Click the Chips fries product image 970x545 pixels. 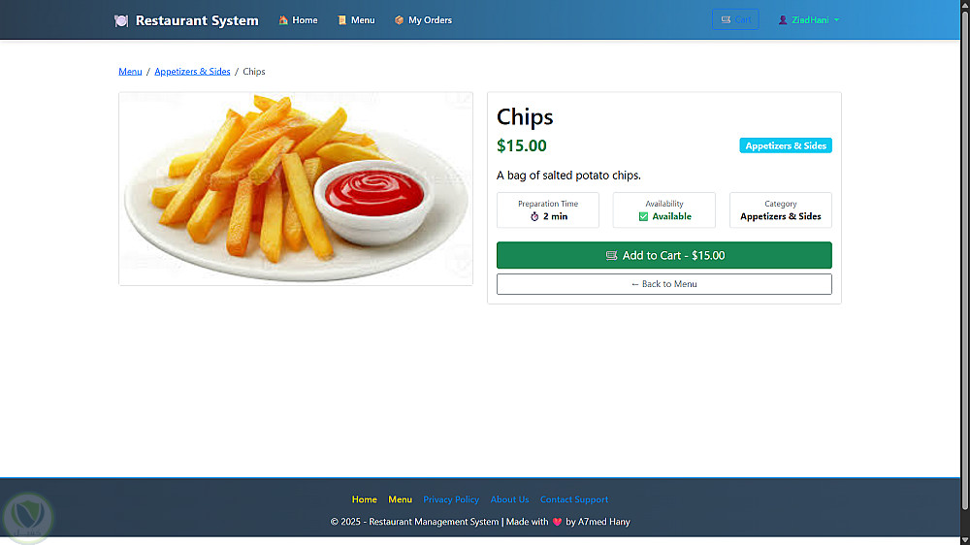296,189
